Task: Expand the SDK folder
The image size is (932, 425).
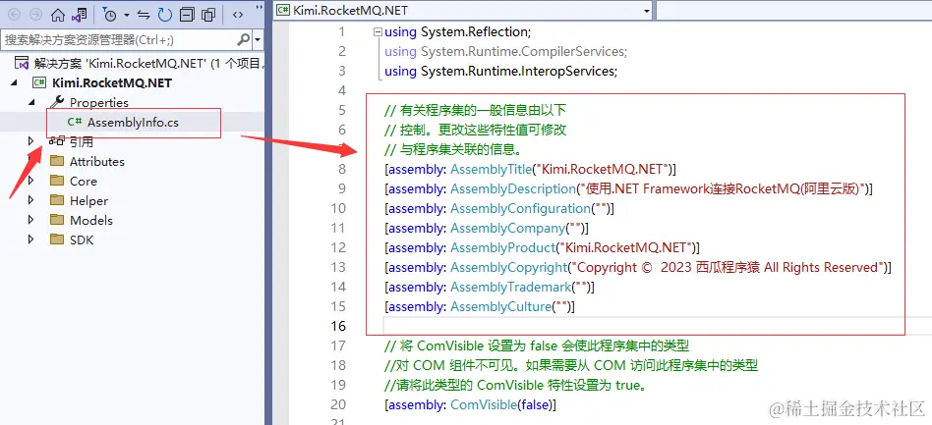Action: 31,239
